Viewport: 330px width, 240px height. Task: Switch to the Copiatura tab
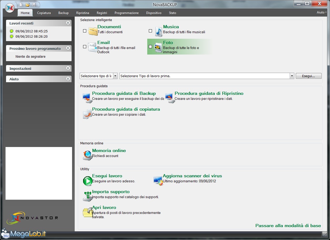pos(44,13)
